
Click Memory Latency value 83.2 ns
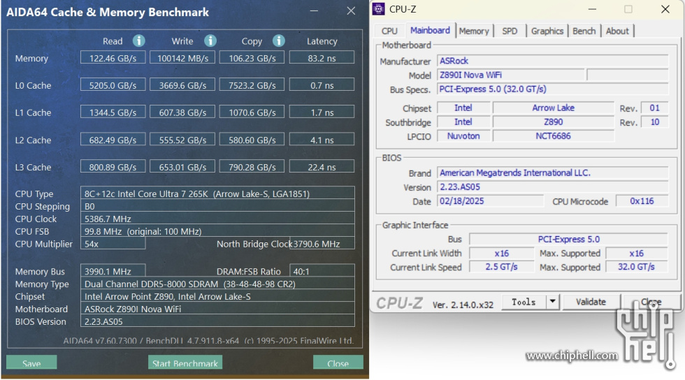click(322, 58)
